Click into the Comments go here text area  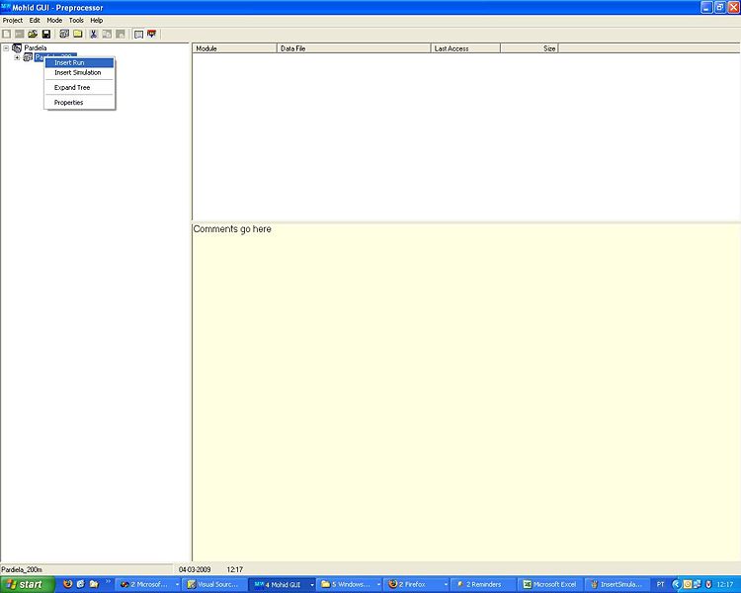coord(466,392)
